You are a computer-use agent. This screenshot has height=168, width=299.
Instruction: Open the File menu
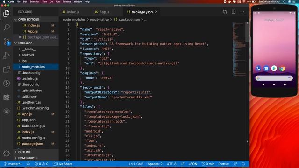(x=19, y=2)
